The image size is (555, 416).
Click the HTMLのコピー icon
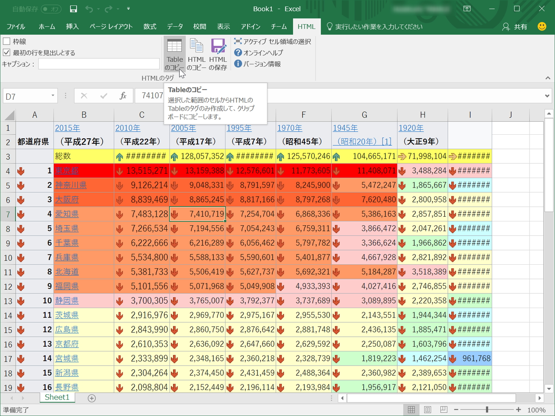click(x=197, y=52)
